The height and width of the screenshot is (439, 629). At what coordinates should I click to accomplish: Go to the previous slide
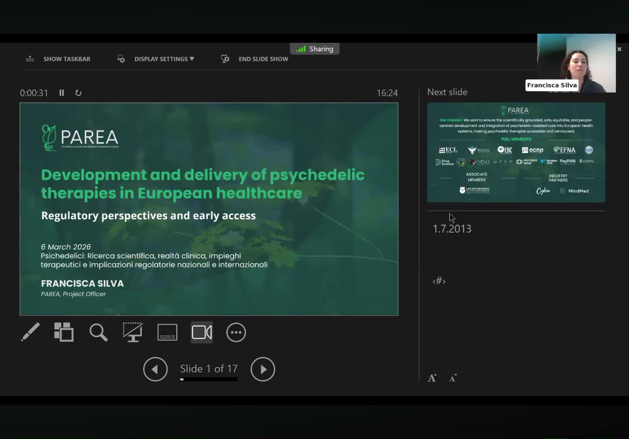155,369
